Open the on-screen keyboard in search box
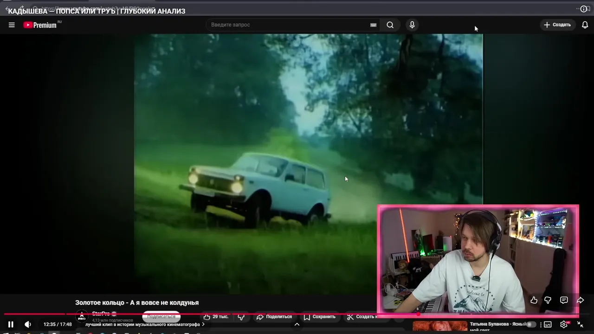 (x=373, y=25)
